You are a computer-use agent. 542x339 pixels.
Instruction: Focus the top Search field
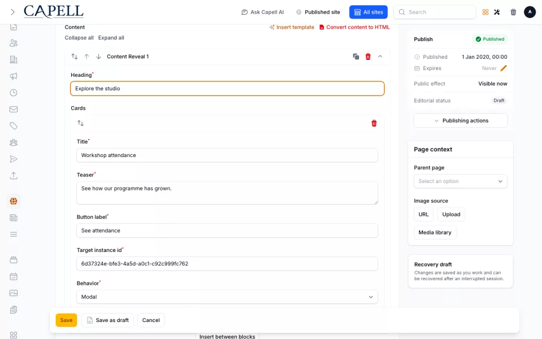435,12
